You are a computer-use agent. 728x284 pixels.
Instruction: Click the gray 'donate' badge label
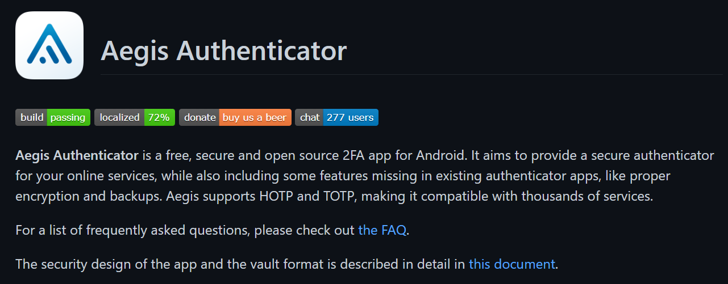(x=199, y=117)
